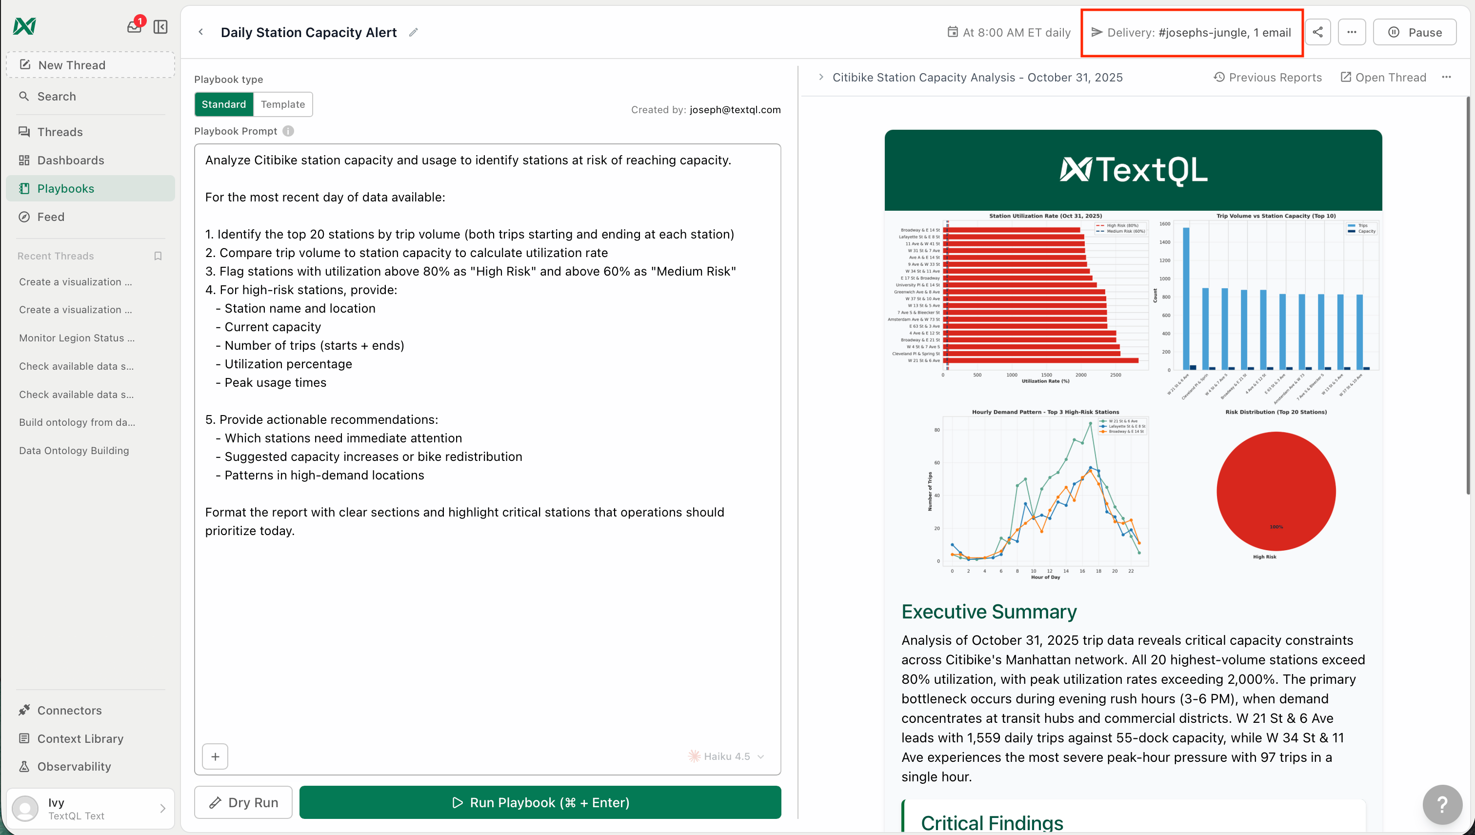Click the Hourly Demand Pattern line chart

tap(1038, 495)
